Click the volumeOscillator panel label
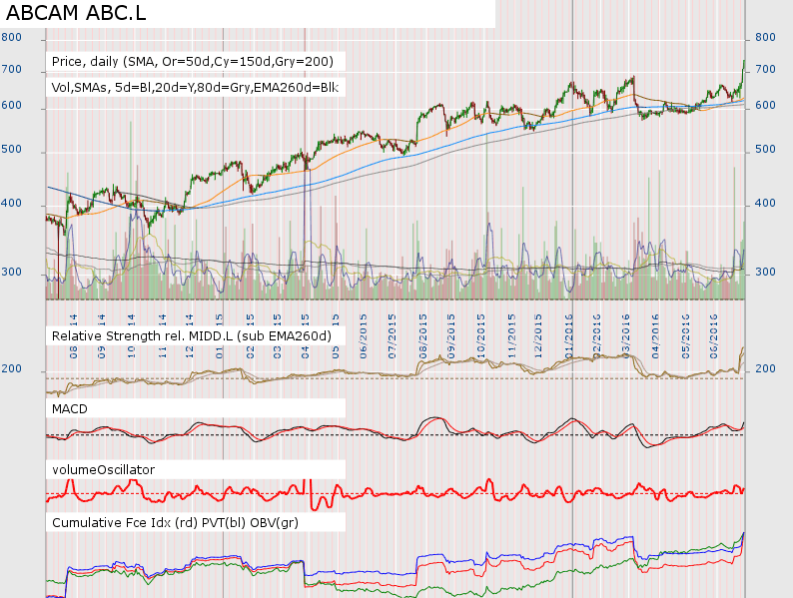The image size is (793, 598). (x=103, y=469)
